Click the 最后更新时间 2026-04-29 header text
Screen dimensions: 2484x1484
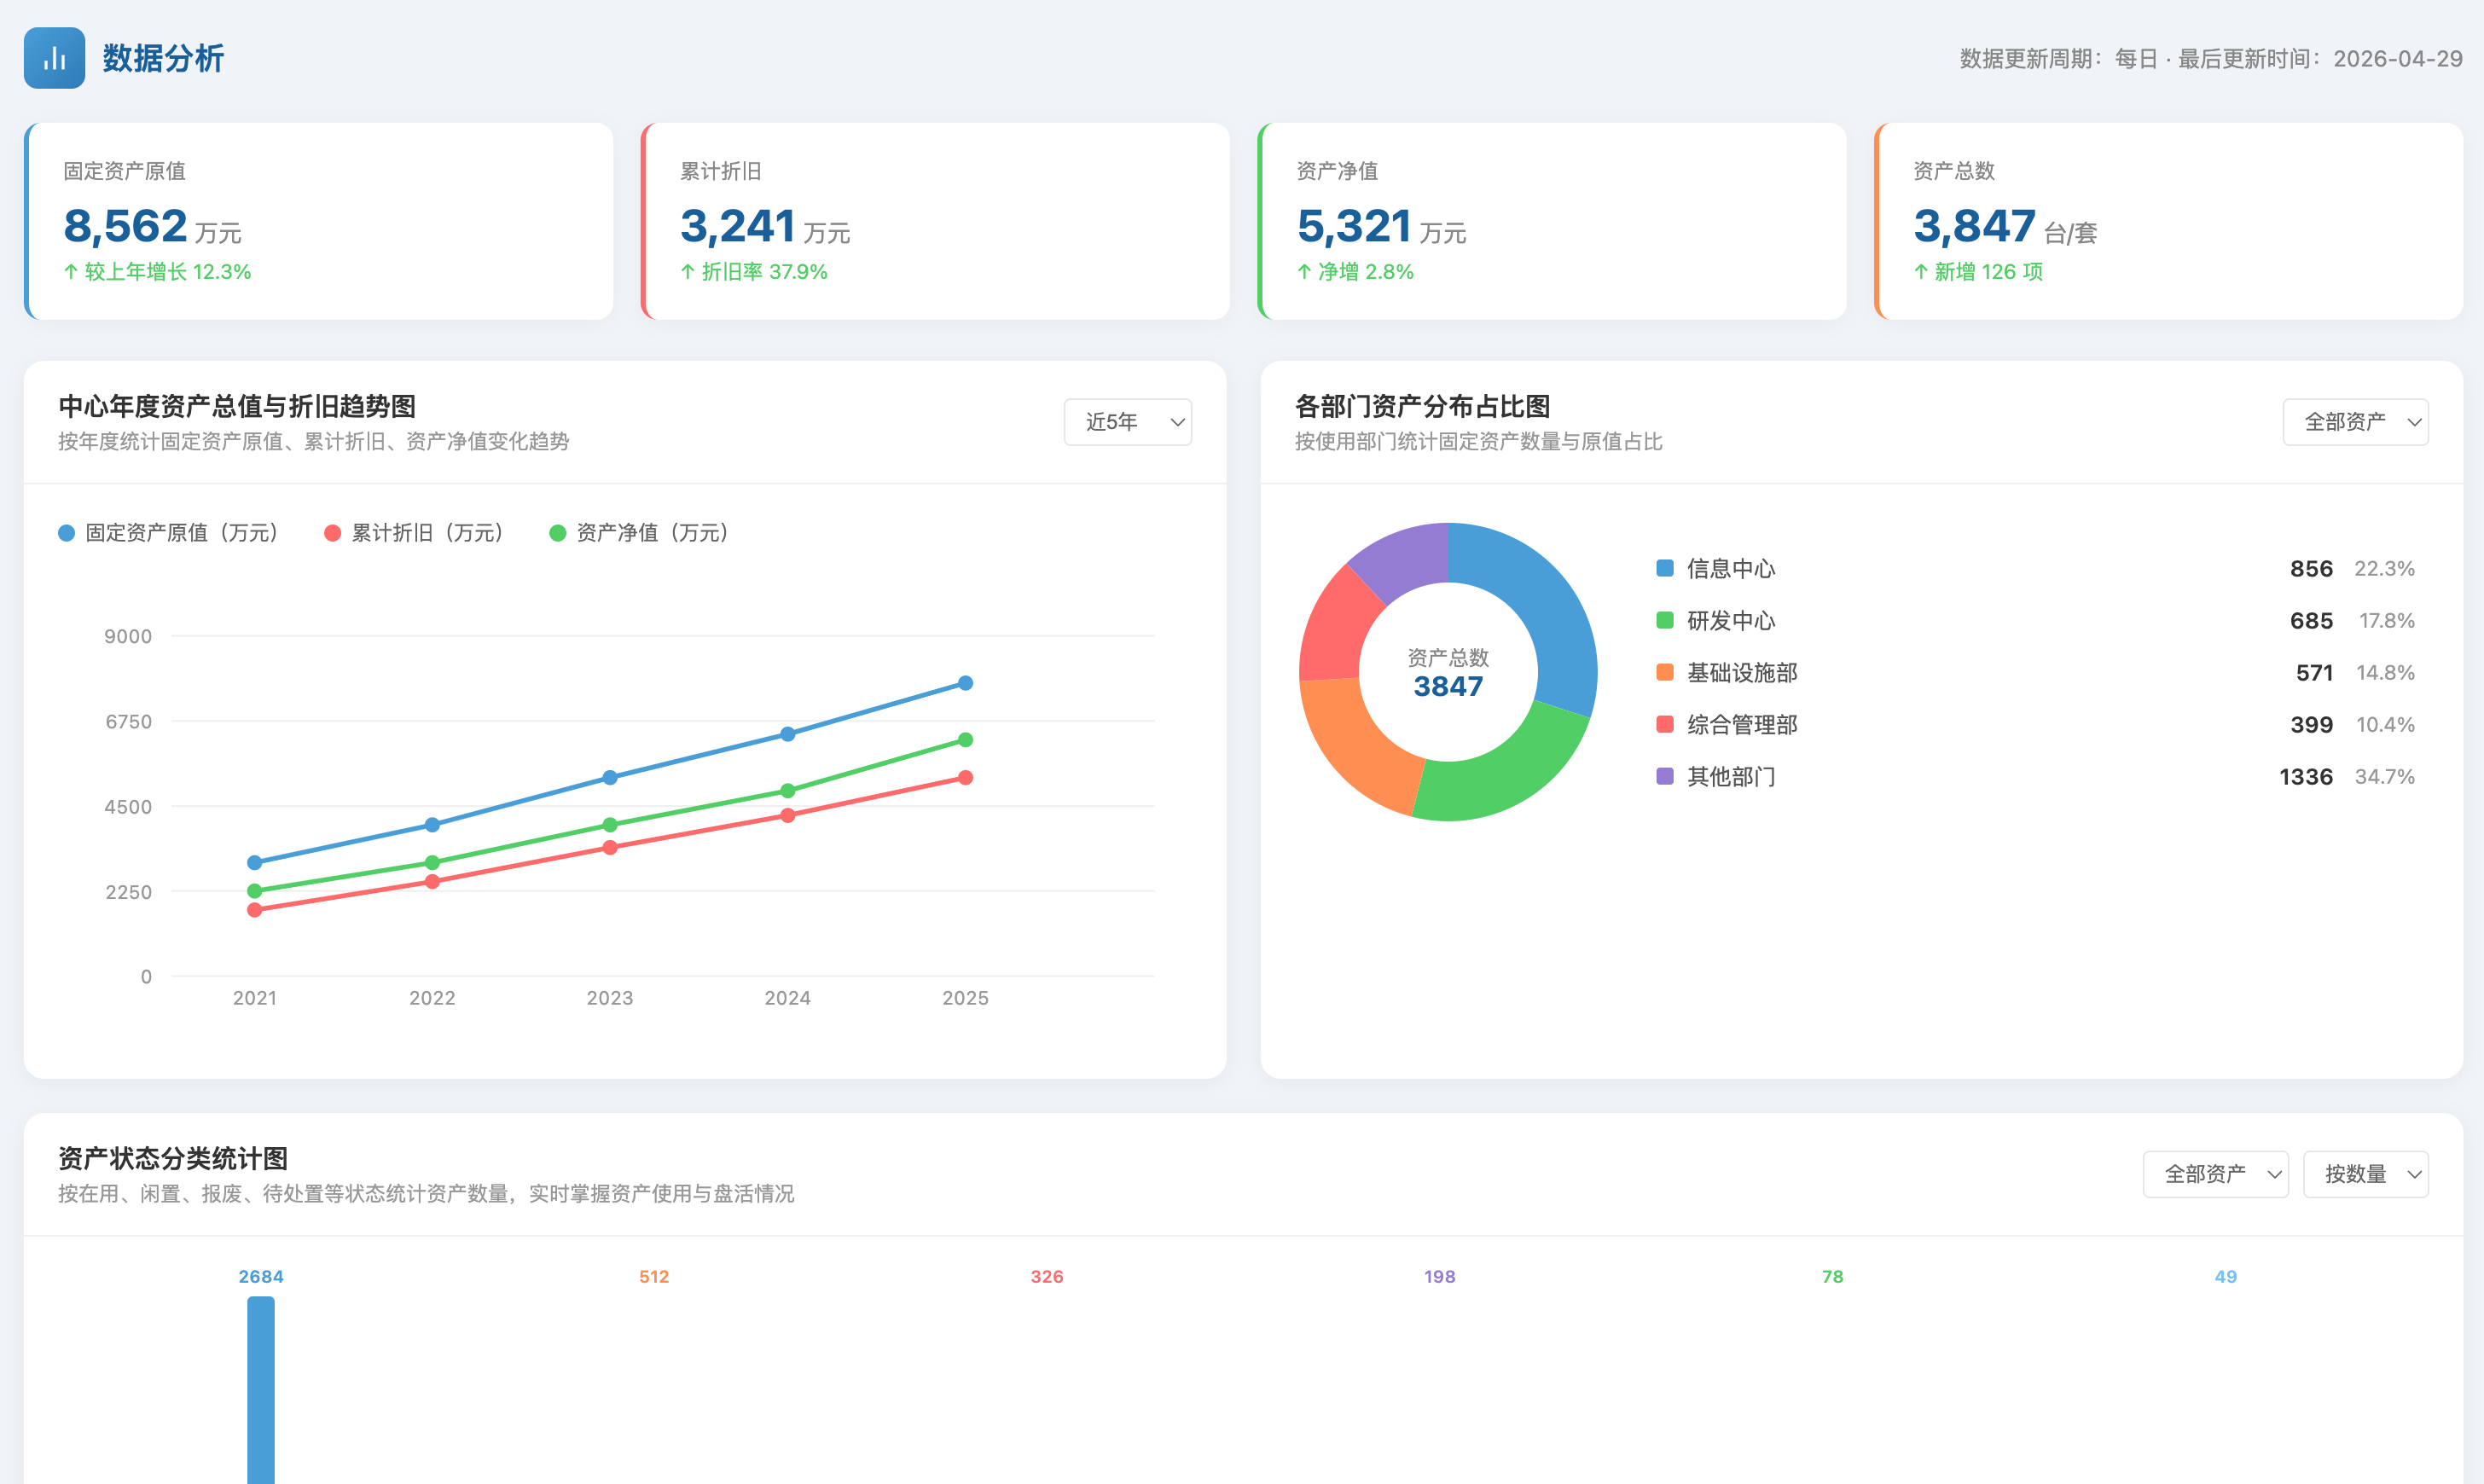(x=2320, y=59)
